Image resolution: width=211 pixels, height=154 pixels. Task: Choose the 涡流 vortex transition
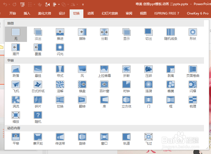click(16, 102)
